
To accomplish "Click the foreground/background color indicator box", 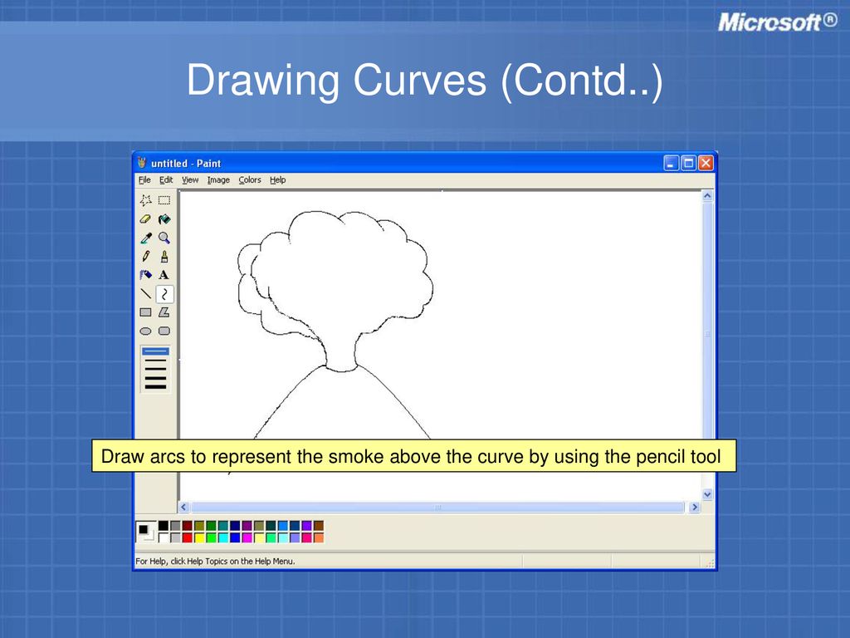I will [x=145, y=531].
